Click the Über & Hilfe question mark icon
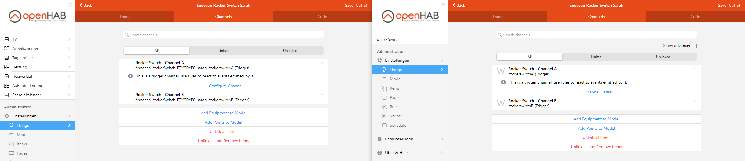745x161 pixels. click(380, 153)
